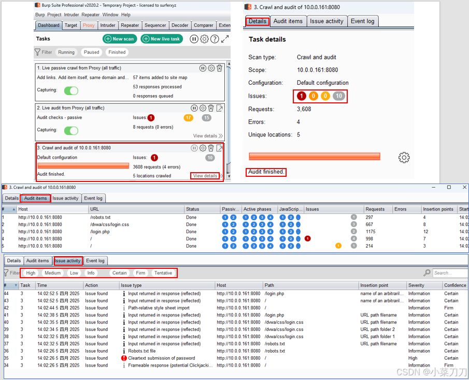Select the /login.php row in Audit items

pos(235,232)
